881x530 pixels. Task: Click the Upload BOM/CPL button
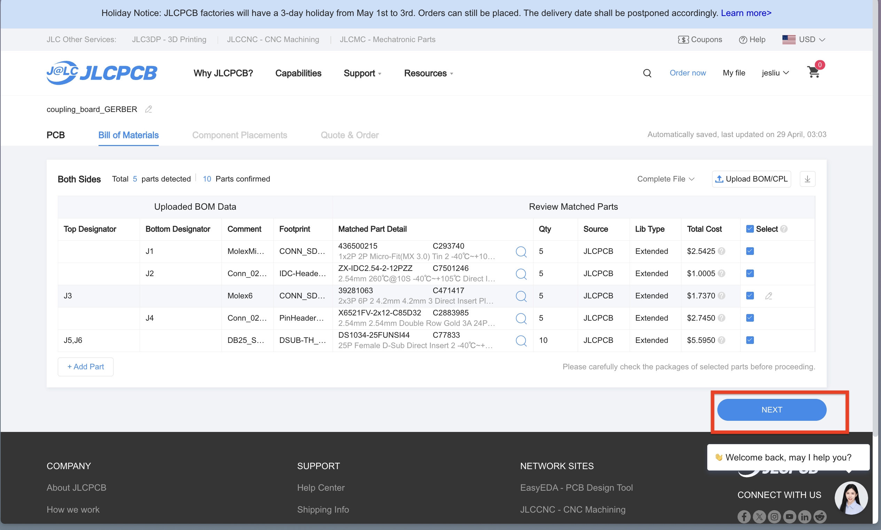(751, 179)
